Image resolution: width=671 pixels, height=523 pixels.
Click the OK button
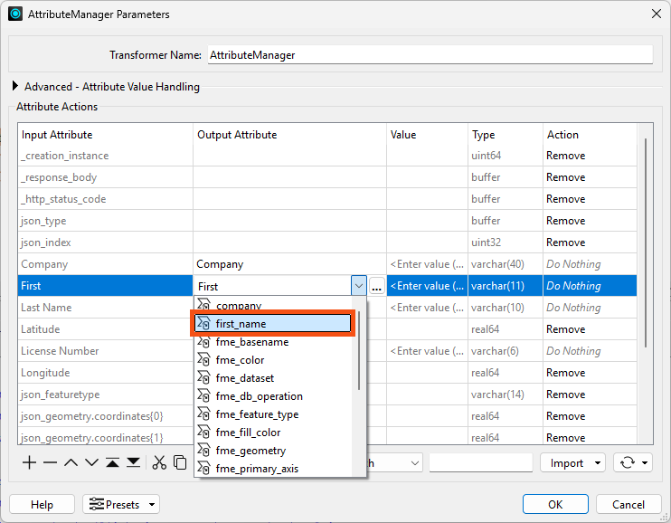(x=555, y=505)
